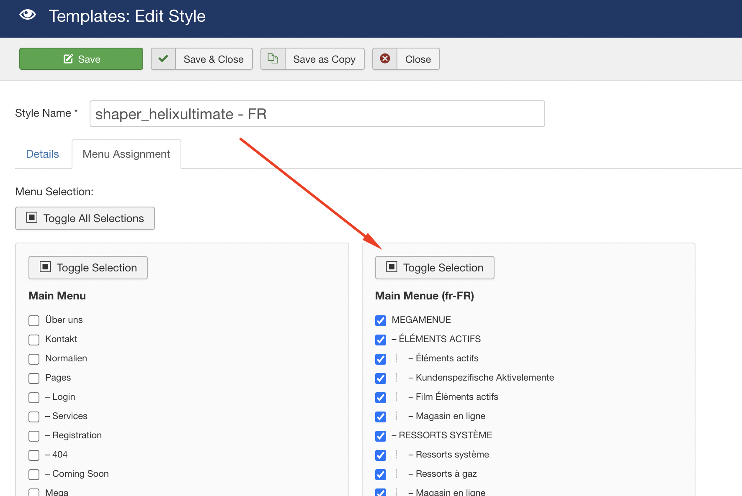Click the Save as Copy button
The image size is (742, 496).
point(324,59)
